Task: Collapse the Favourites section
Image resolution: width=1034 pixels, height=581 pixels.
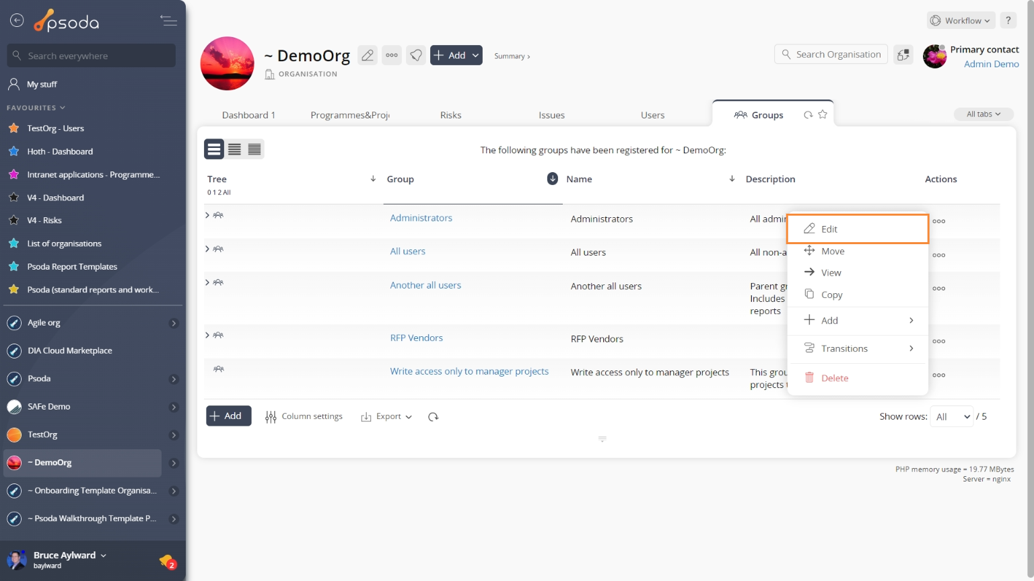Action: point(36,108)
